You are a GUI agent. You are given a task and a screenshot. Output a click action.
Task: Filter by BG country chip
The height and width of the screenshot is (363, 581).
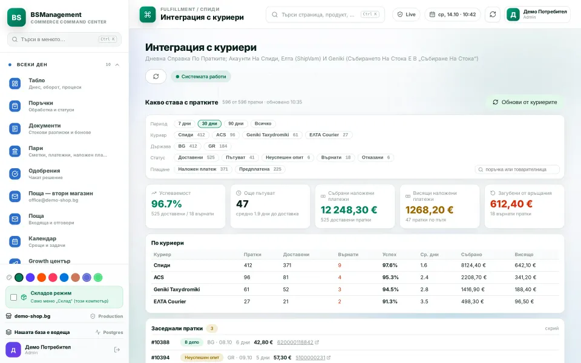[x=188, y=146]
